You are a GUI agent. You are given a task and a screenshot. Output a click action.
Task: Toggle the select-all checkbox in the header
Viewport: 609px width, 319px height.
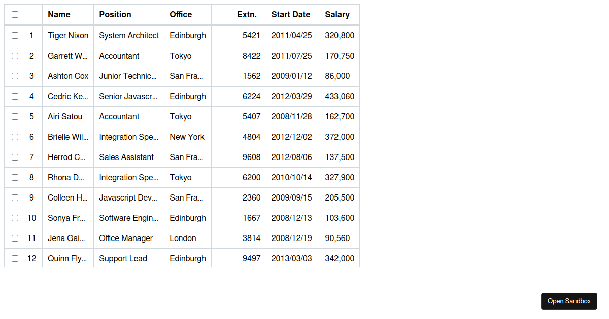click(x=15, y=15)
